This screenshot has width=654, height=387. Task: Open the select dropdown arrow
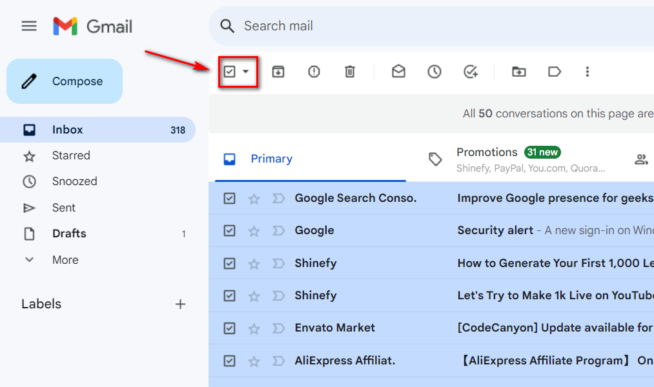tap(246, 72)
